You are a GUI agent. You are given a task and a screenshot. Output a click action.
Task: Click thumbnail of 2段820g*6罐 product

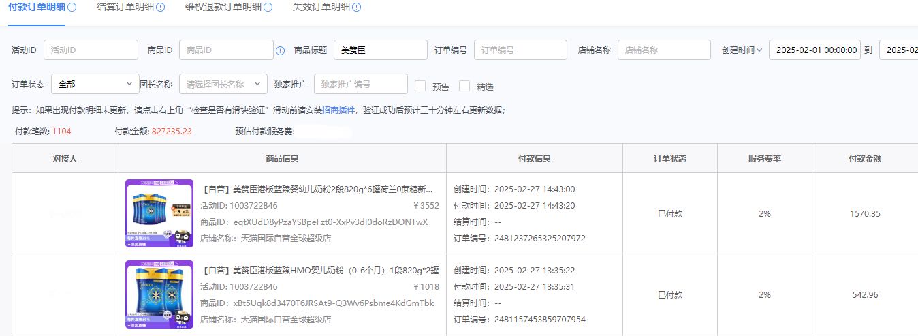(159, 213)
